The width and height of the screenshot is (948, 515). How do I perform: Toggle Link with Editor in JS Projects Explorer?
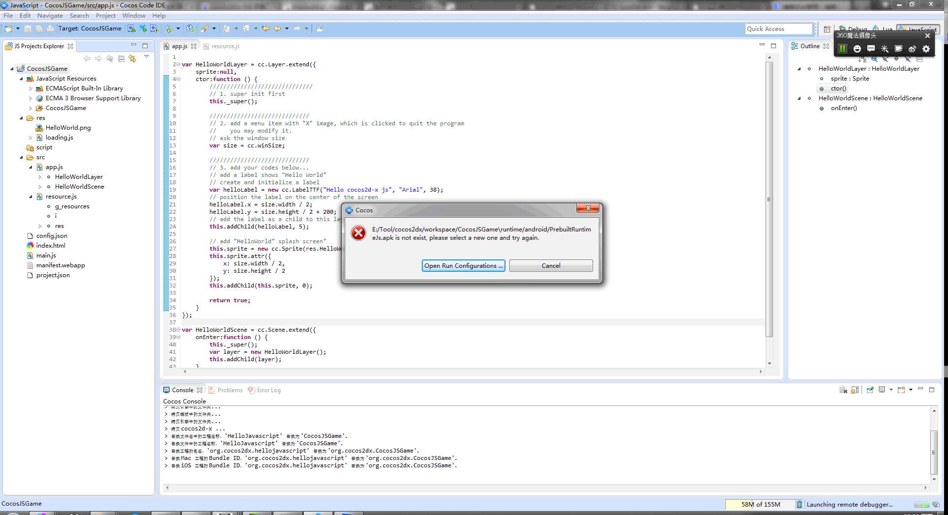(132, 58)
